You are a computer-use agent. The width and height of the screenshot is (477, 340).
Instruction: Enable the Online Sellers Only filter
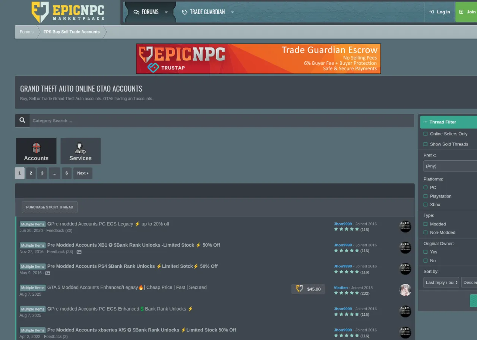click(425, 134)
